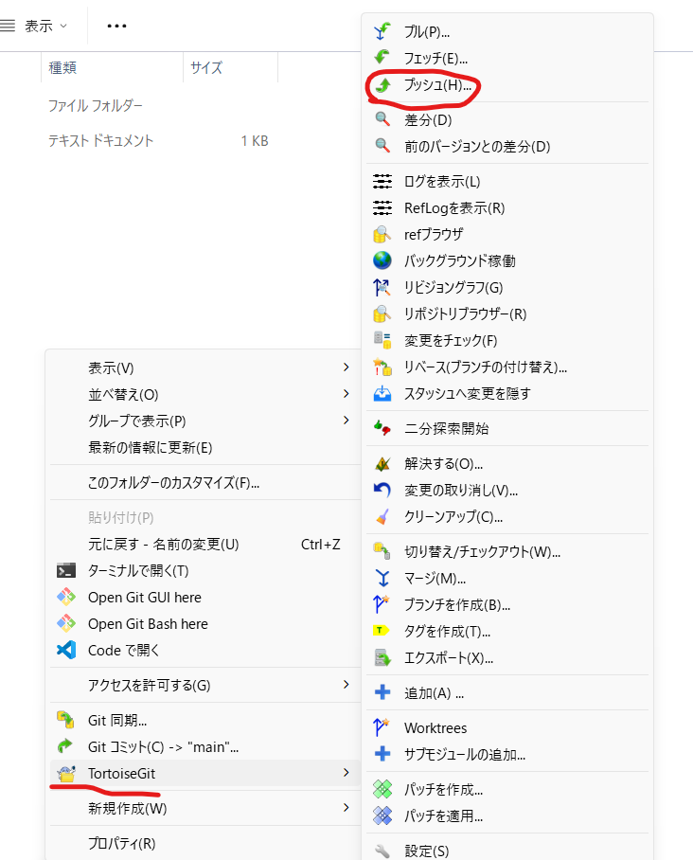Click the TortoiseGit turtle icon
693x860 pixels.
click(66, 774)
